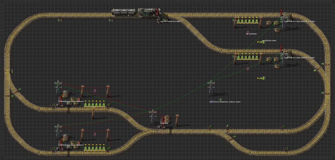Select the rail signal on the bottom-right lower track
The image size is (335, 160).
tap(285, 148)
